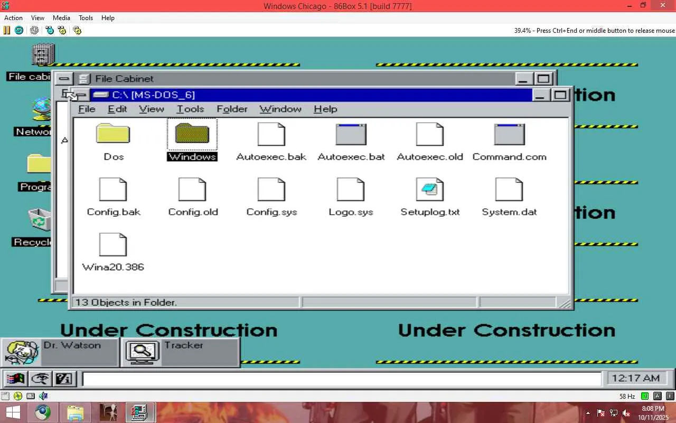The height and width of the screenshot is (423, 676).
Task: Click the Help question-mark icon on Chicago taskbar
Action: coord(64,379)
